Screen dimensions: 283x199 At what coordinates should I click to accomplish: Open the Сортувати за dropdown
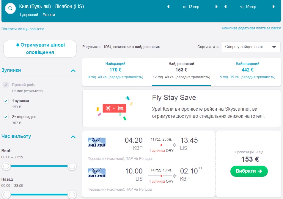click(251, 47)
